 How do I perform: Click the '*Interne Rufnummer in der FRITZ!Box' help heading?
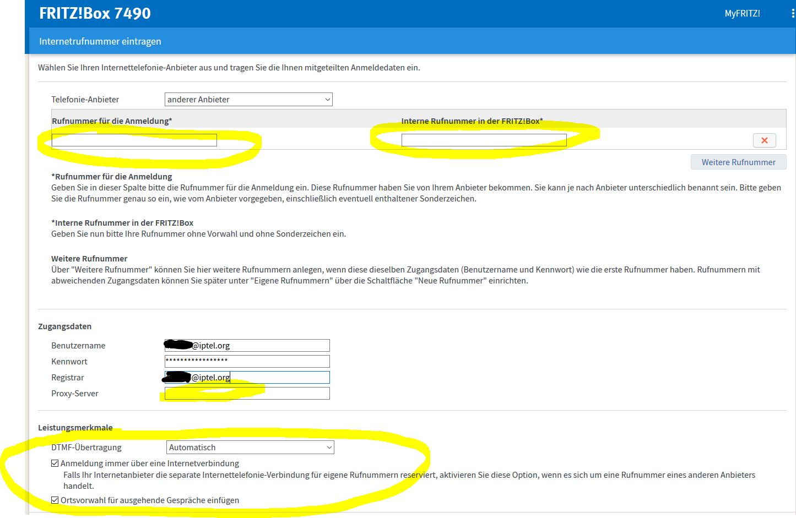point(122,223)
